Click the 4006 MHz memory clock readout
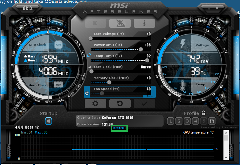Screen dimensions: 240x165 coord(53,71)
